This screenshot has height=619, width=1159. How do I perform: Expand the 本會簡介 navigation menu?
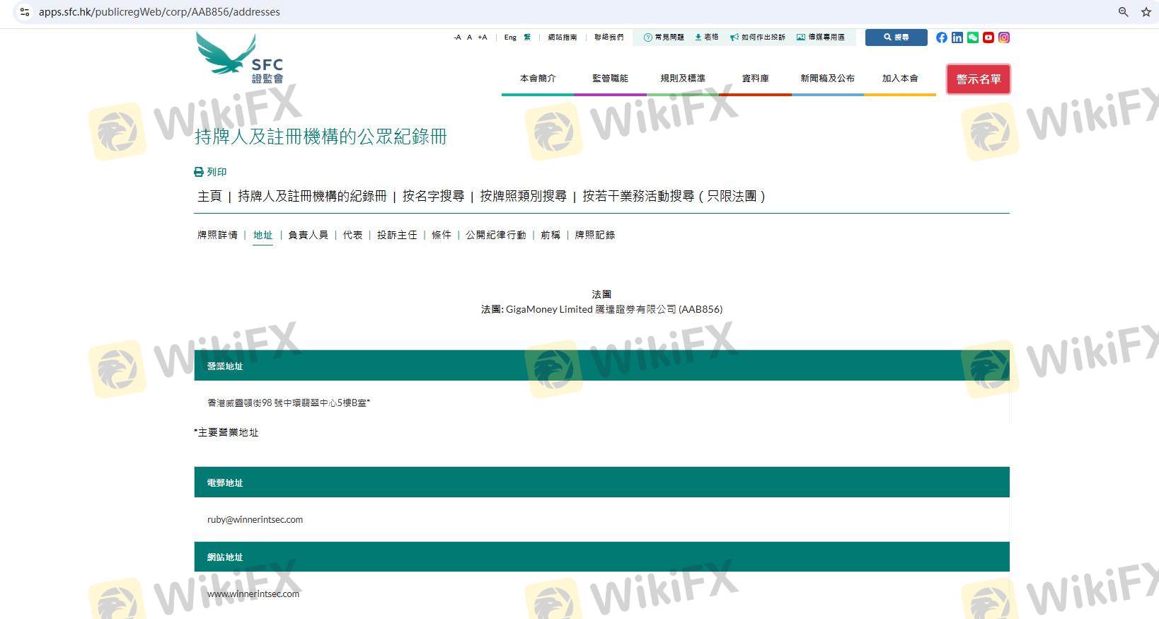(538, 79)
